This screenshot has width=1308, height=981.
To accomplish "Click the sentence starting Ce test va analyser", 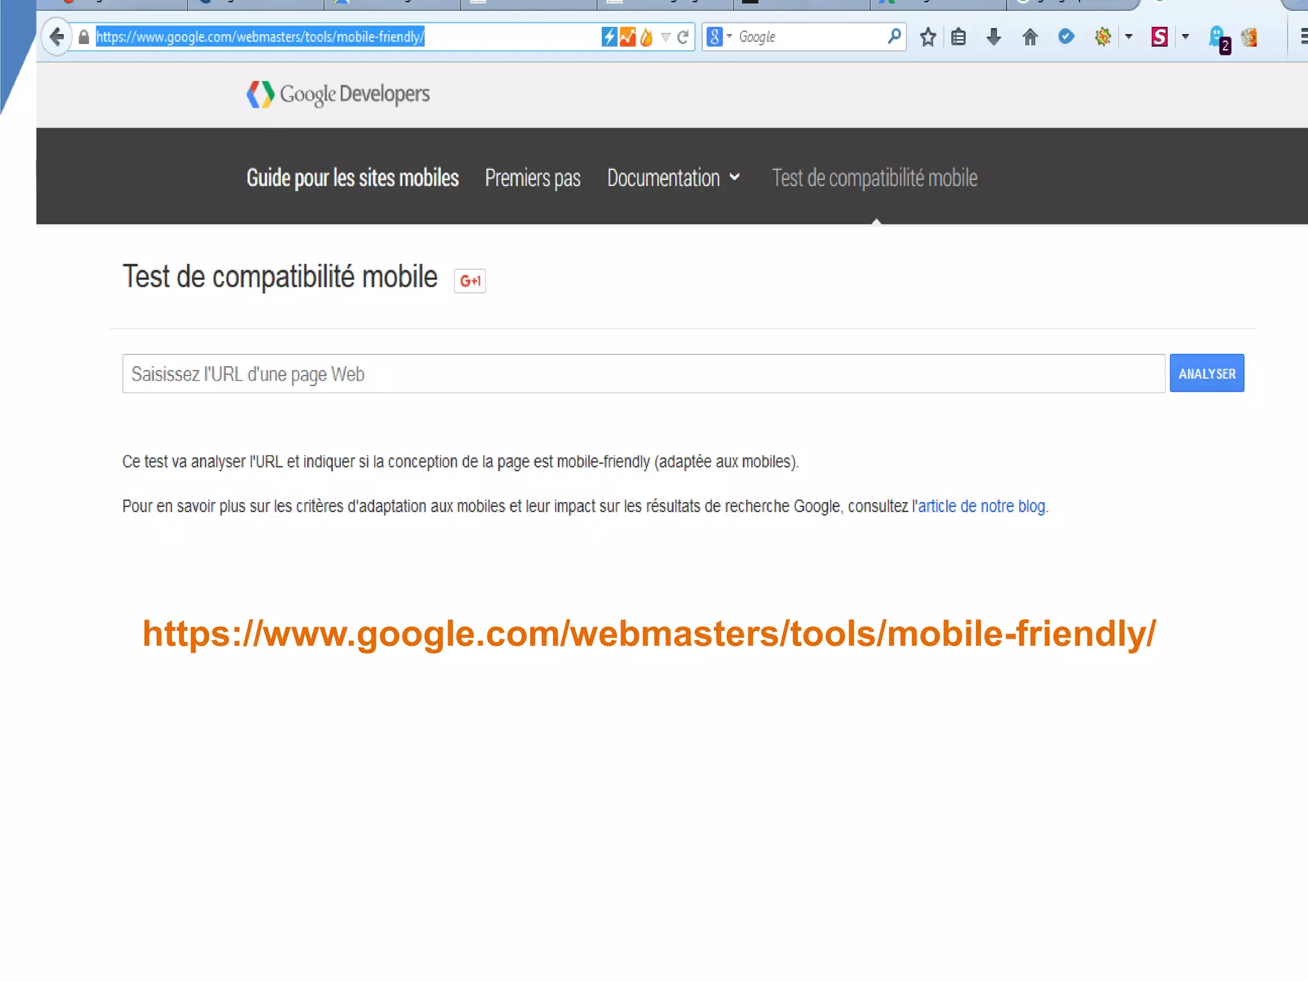I will (460, 462).
